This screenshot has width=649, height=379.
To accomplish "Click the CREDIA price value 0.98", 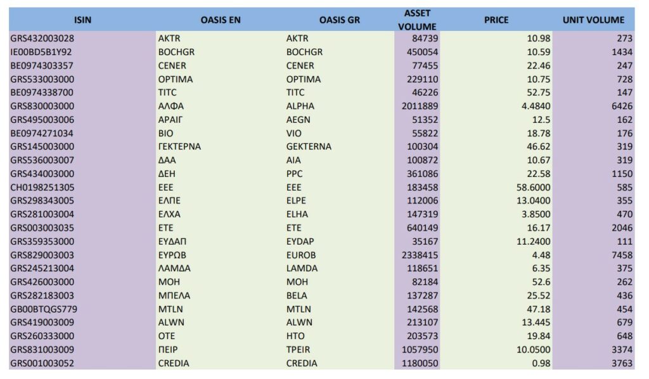I will 541,364.
